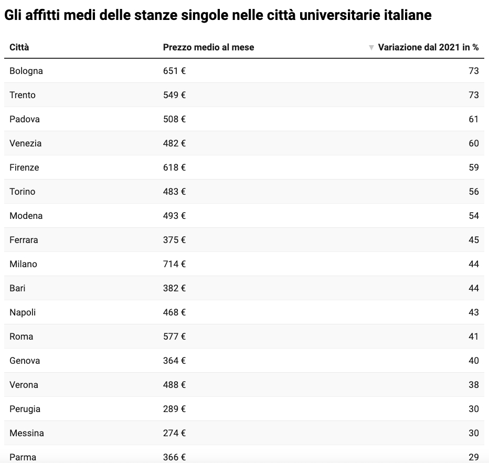Screen dimensions: 489x463
Task: Click the Padova row label
Action: coord(25,119)
